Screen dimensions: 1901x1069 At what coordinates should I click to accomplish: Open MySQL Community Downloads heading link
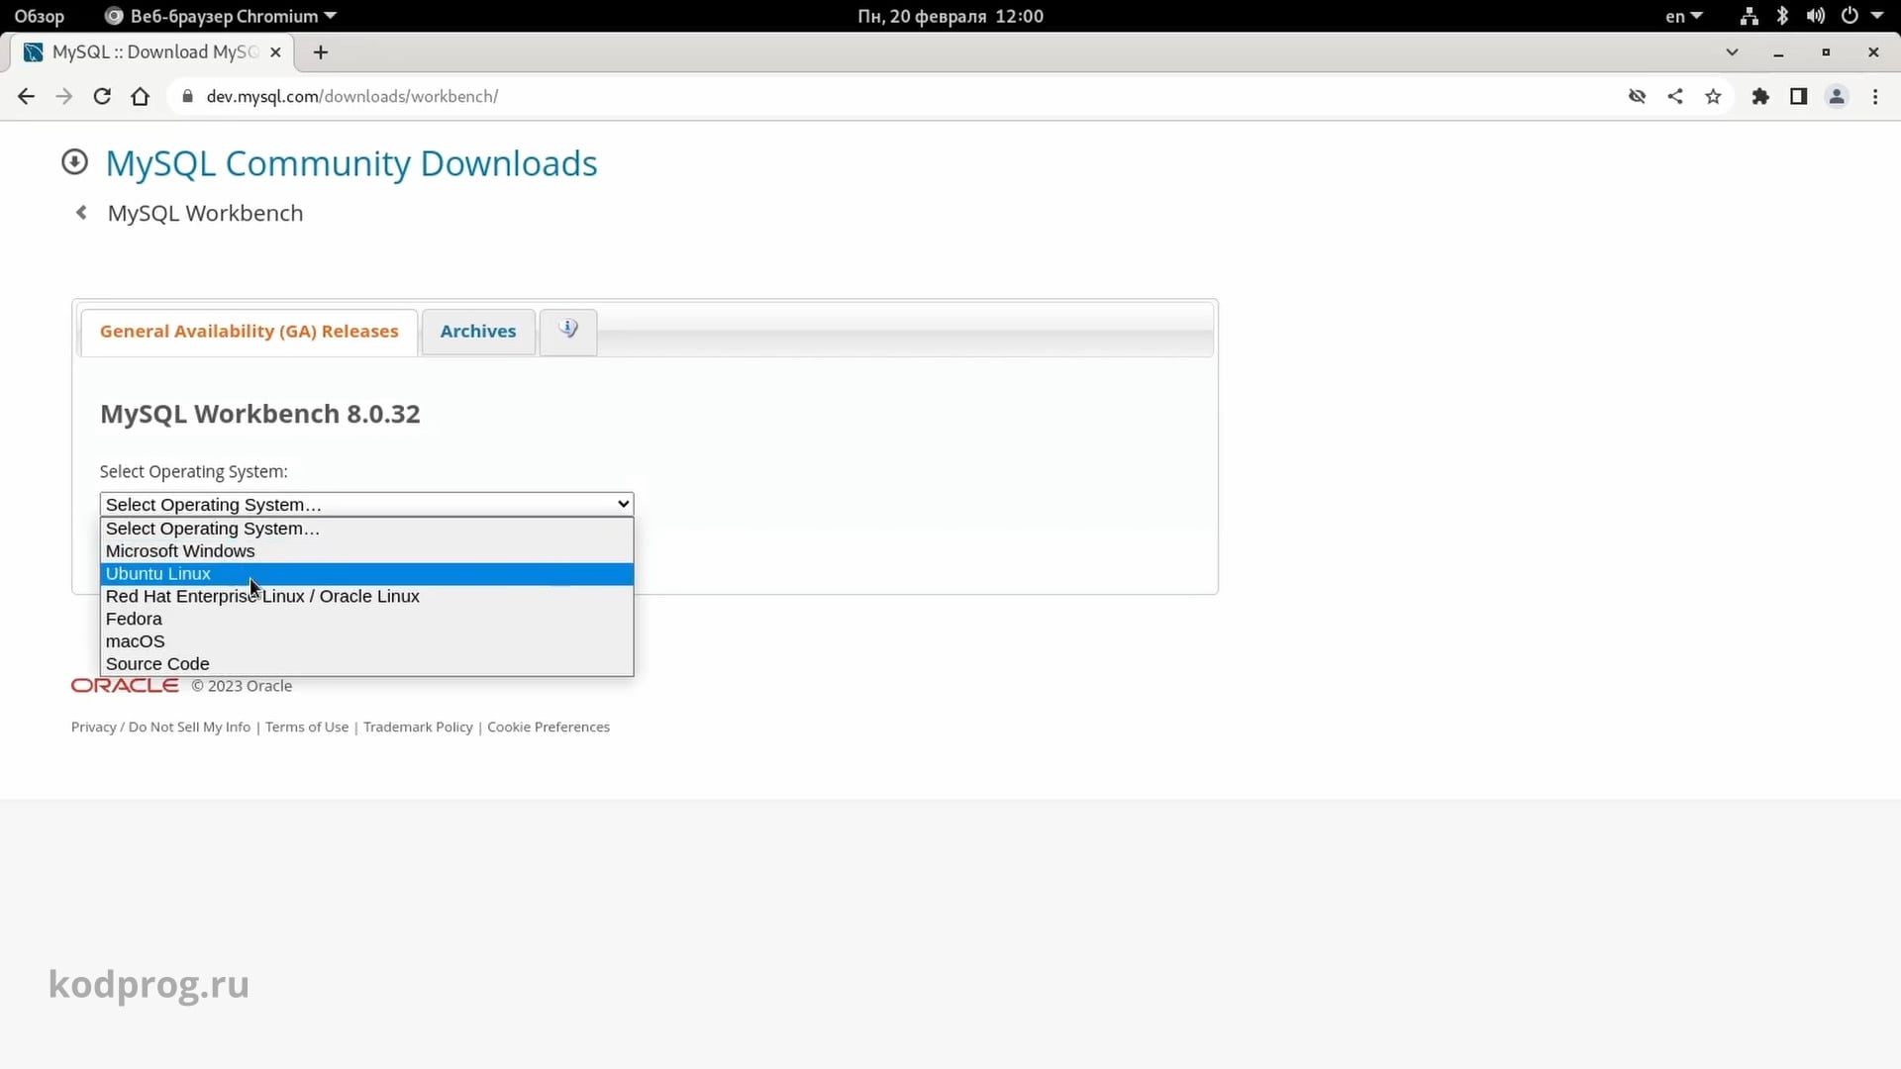[351, 163]
